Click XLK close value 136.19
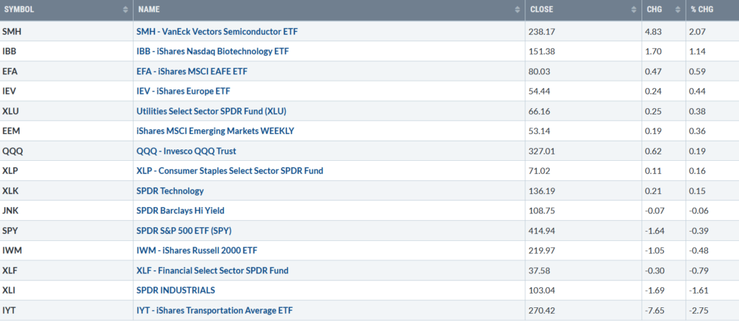The width and height of the screenshot is (739, 321). click(542, 191)
